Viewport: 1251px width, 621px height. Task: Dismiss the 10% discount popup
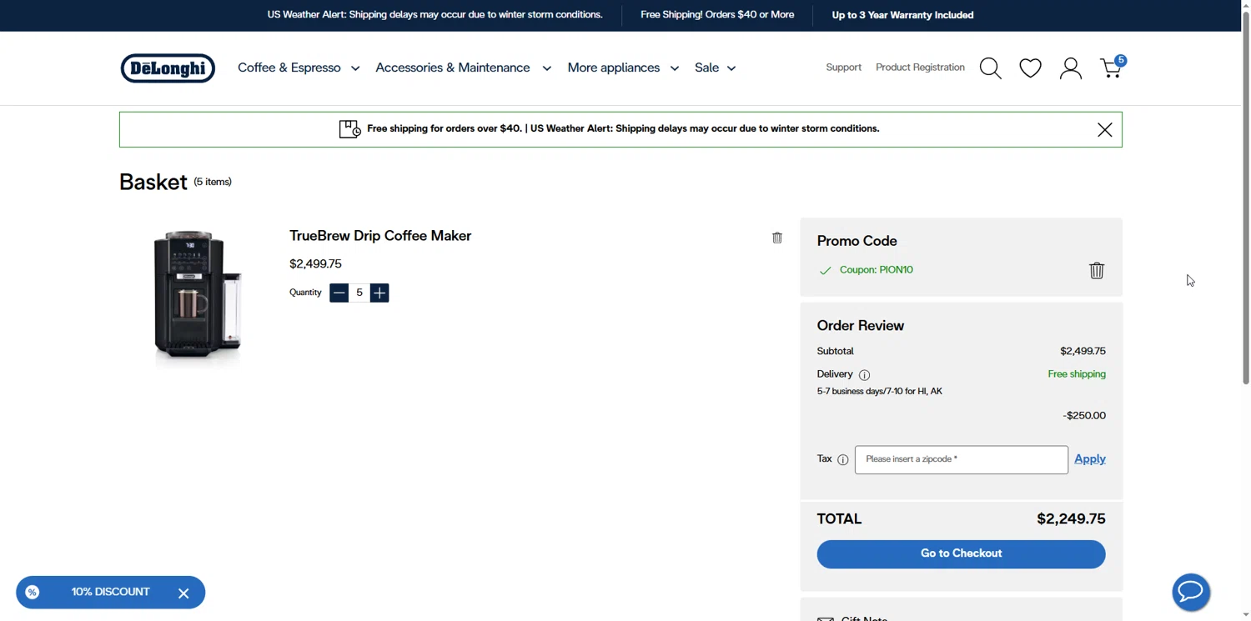183,593
